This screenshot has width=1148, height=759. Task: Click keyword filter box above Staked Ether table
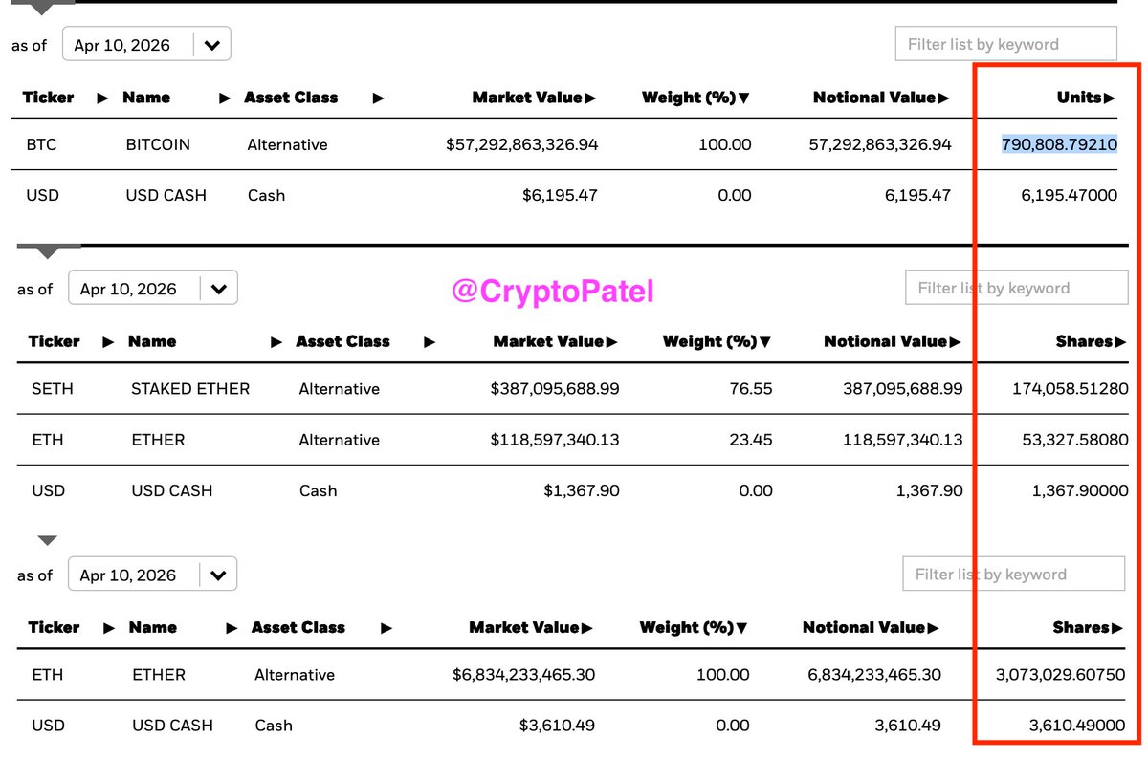click(1016, 288)
